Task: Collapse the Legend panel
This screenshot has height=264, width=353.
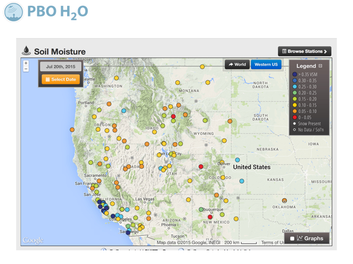Action: (x=321, y=66)
